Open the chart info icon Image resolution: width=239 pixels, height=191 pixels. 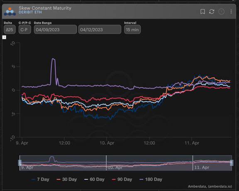[x=221, y=12]
